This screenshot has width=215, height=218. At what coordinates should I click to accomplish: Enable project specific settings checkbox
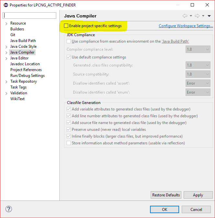[66, 26]
